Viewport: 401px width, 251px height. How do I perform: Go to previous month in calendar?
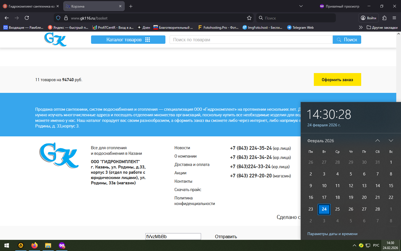coord(377,141)
